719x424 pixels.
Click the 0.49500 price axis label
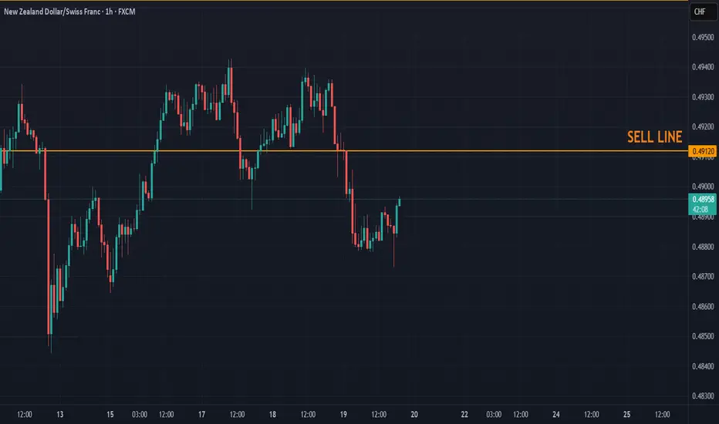point(703,37)
